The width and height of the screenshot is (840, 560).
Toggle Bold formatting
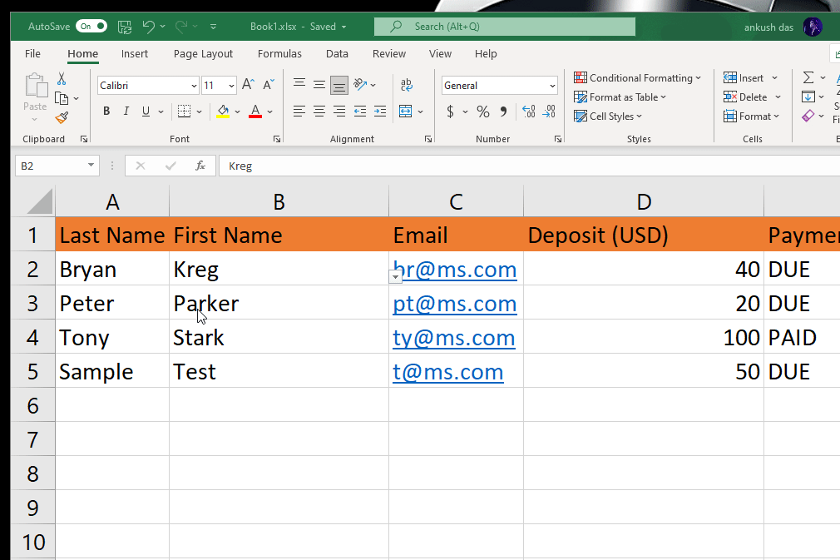[x=106, y=111]
